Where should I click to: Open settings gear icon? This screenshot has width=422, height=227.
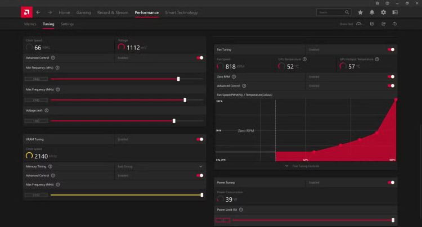pos(383,12)
